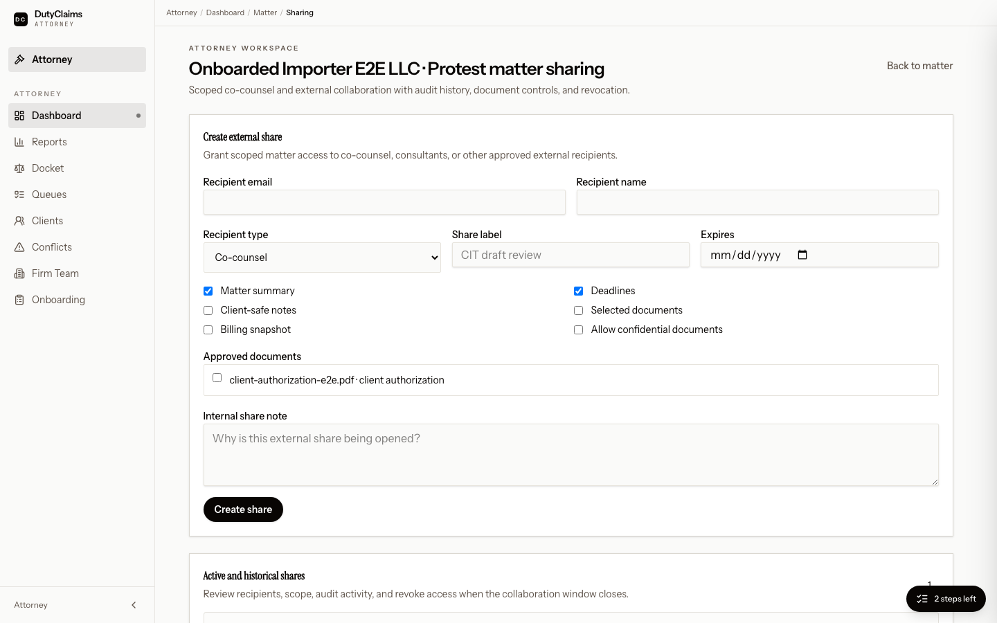The width and height of the screenshot is (997, 623).
Task: Click the Sharing breadcrumb text
Action: (x=300, y=12)
